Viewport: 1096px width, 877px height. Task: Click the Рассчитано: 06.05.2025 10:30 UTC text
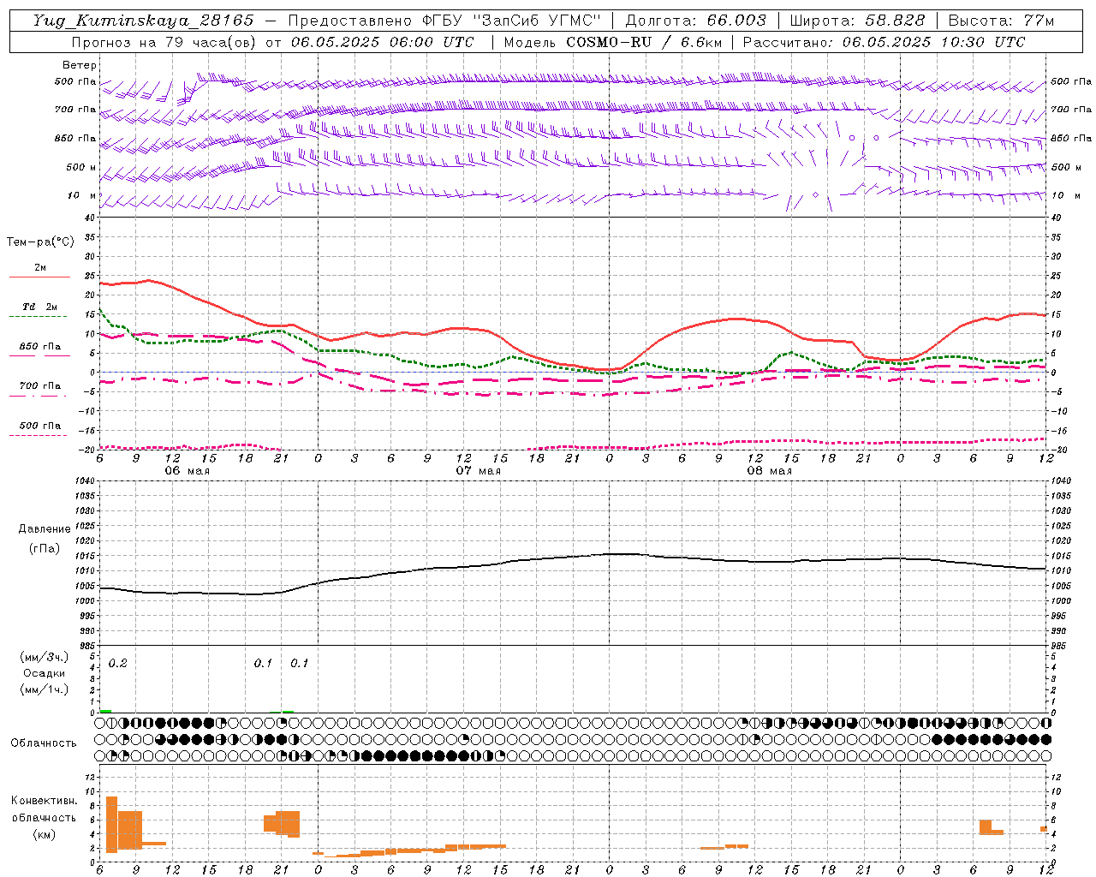884,42
